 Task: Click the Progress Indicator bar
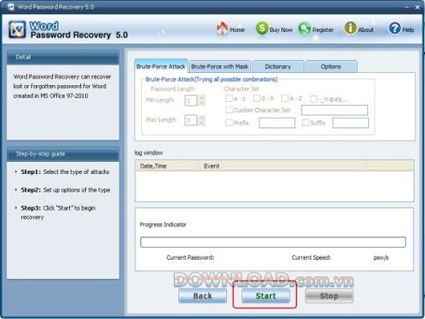(273, 242)
